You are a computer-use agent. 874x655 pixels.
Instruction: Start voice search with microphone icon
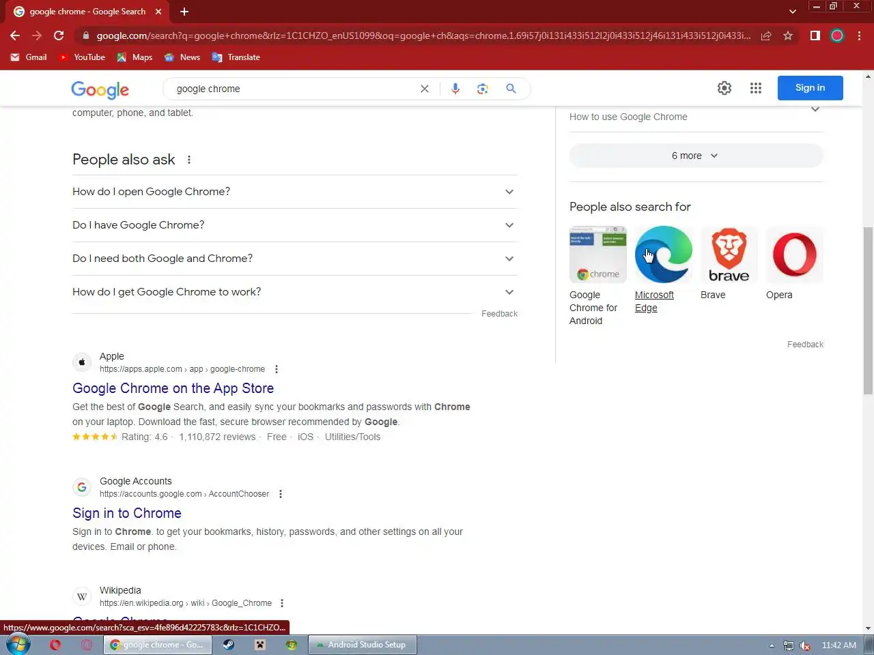[x=455, y=89]
